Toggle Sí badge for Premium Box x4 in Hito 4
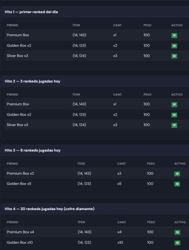Screen dimensions: 189x250 click(177, 232)
